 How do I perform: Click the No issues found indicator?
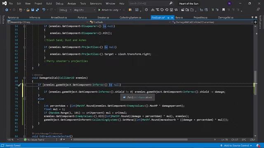pos(34,140)
